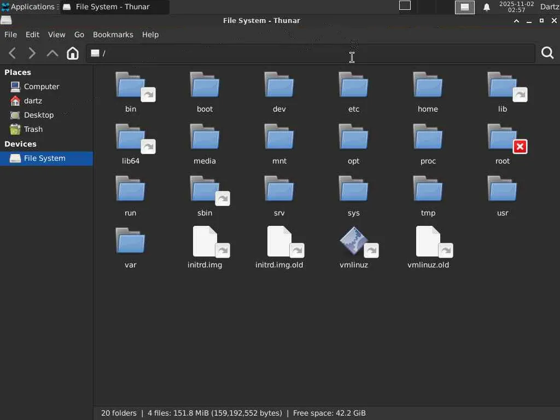
Task: Select the media folder icon
Action: pos(205,137)
